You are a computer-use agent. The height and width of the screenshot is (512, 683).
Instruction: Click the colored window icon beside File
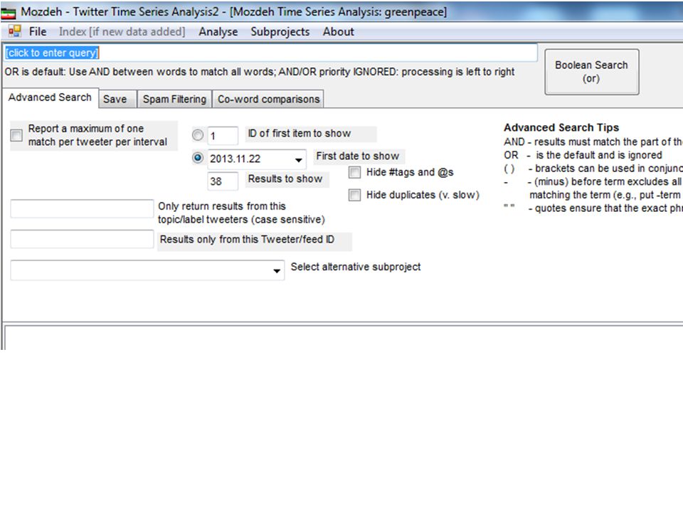[x=15, y=31]
